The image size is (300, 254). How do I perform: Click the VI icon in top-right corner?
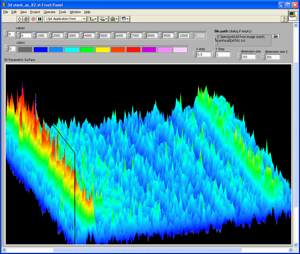point(293,16)
